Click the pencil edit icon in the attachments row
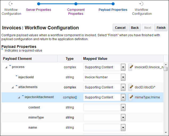 coord(130,87)
